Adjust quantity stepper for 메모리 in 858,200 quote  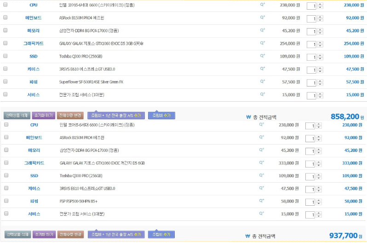coord(320,31)
